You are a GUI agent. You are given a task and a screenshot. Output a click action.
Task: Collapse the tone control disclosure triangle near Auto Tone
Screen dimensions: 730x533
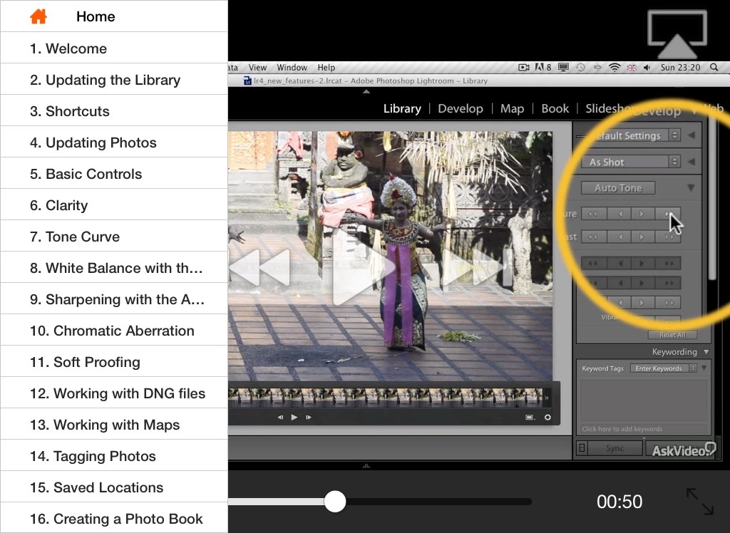(691, 187)
